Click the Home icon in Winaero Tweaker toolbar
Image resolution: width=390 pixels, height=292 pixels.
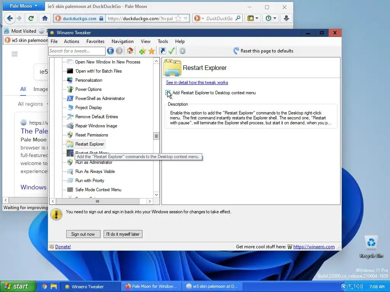pos(130,51)
